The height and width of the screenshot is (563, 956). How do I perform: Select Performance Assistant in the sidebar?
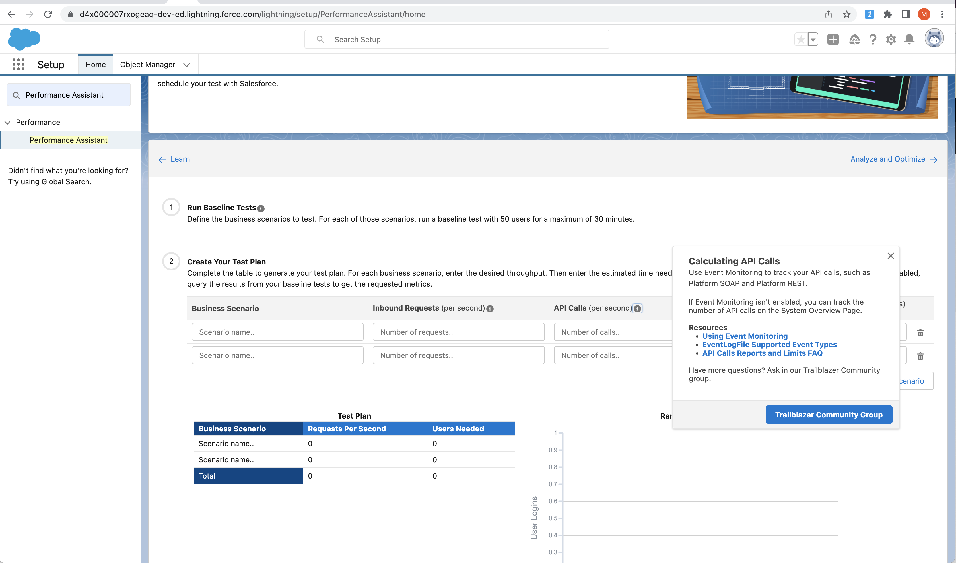68,140
